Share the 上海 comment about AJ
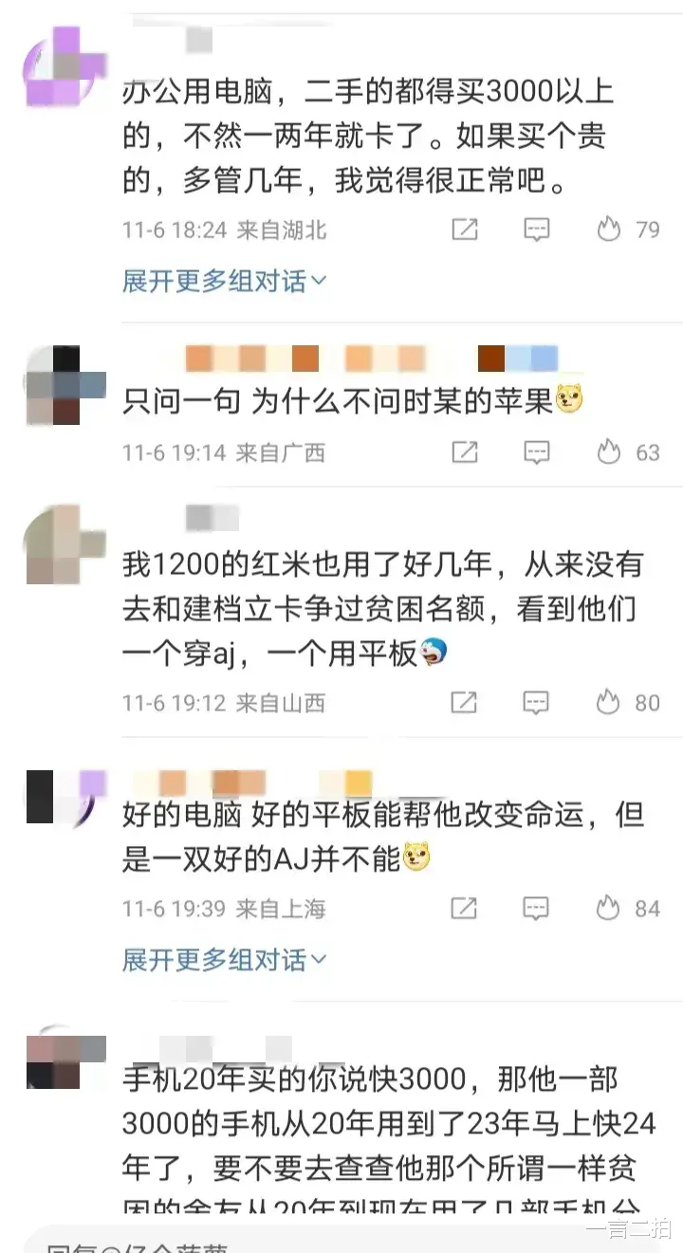This screenshot has width=683, height=1253. point(464,909)
